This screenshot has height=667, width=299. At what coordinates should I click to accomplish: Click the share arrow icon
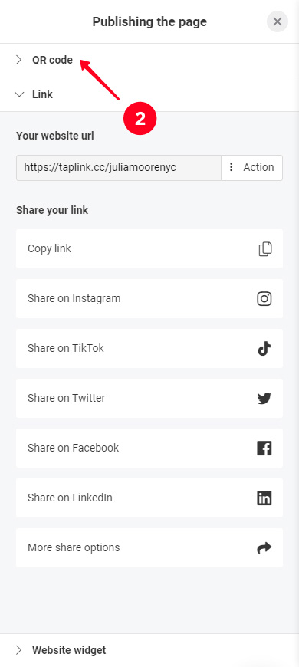click(x=264, y=548)
